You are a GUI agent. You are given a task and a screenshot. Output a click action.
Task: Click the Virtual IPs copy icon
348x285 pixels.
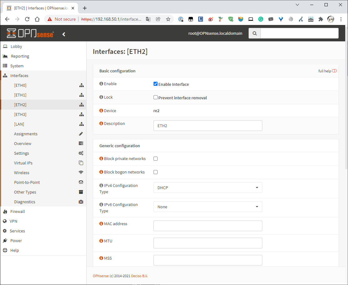pos(81,163)
